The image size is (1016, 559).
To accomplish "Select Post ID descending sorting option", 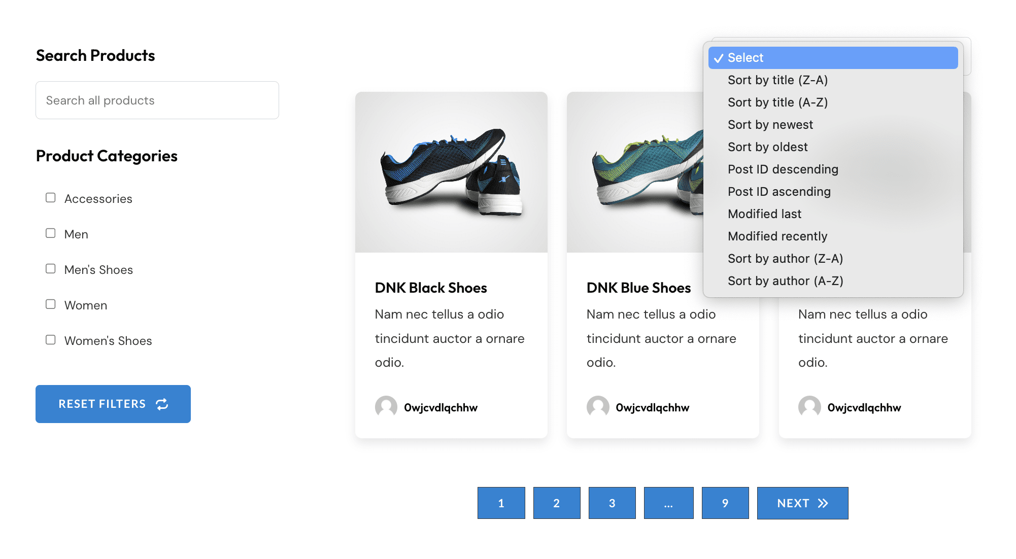I will (783, 169).
